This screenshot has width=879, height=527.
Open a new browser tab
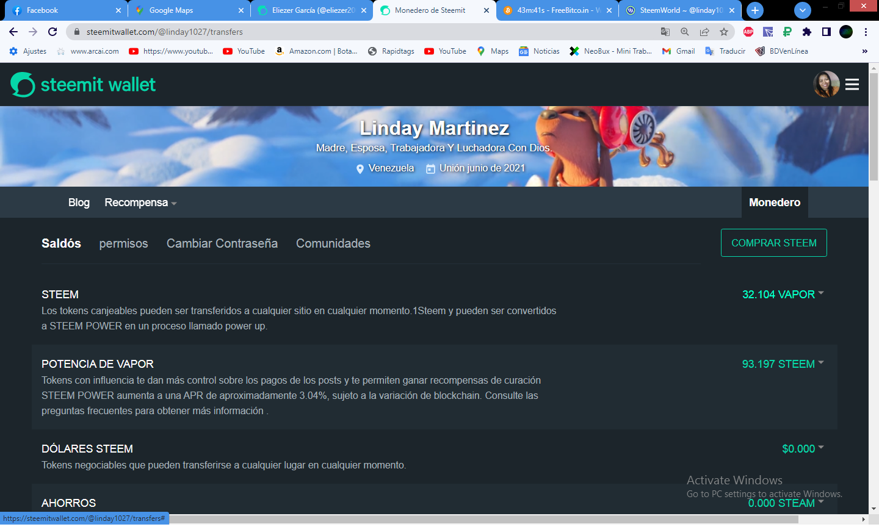point(755,10)
